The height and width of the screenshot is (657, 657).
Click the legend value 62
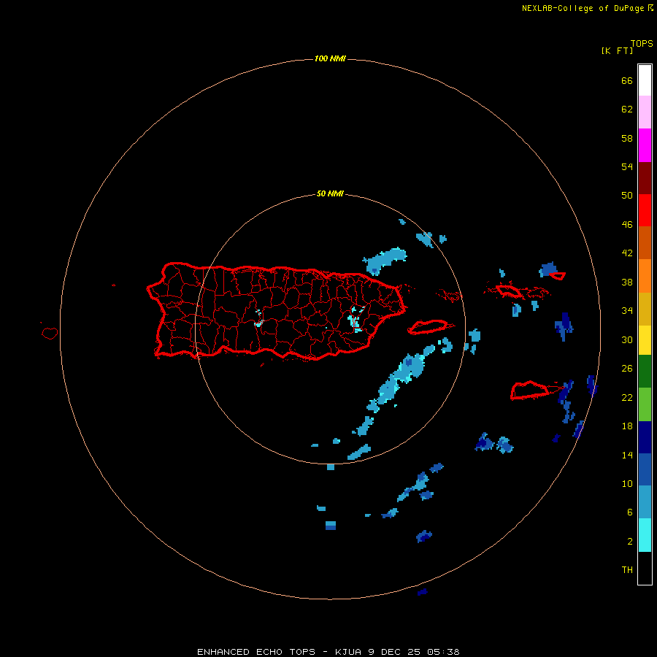pyautogui.click(x=627, y=109)
